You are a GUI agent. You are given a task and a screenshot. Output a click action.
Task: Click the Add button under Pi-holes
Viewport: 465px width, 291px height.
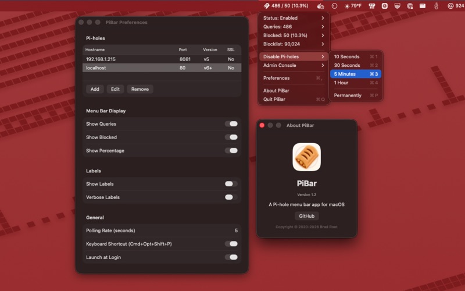tap(95, 89)
